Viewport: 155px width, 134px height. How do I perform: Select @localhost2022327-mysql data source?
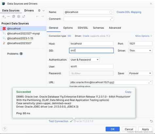pos(23,33)
